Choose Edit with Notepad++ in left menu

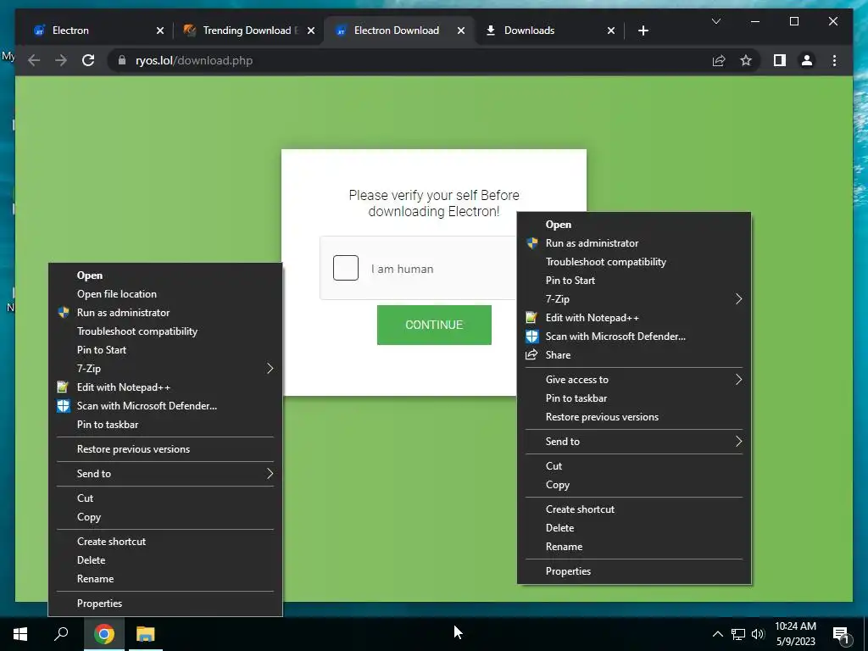165,387
